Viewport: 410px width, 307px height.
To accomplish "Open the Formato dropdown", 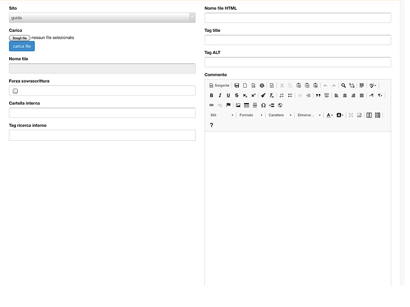I will [x=251, y=115].
